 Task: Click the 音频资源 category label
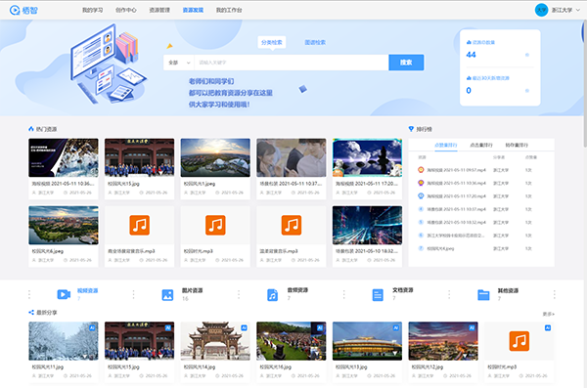[x=297, y=290]
